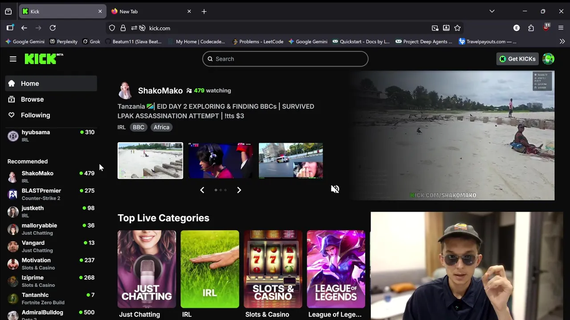Show more bookmarks chevron

coord(562,41)
